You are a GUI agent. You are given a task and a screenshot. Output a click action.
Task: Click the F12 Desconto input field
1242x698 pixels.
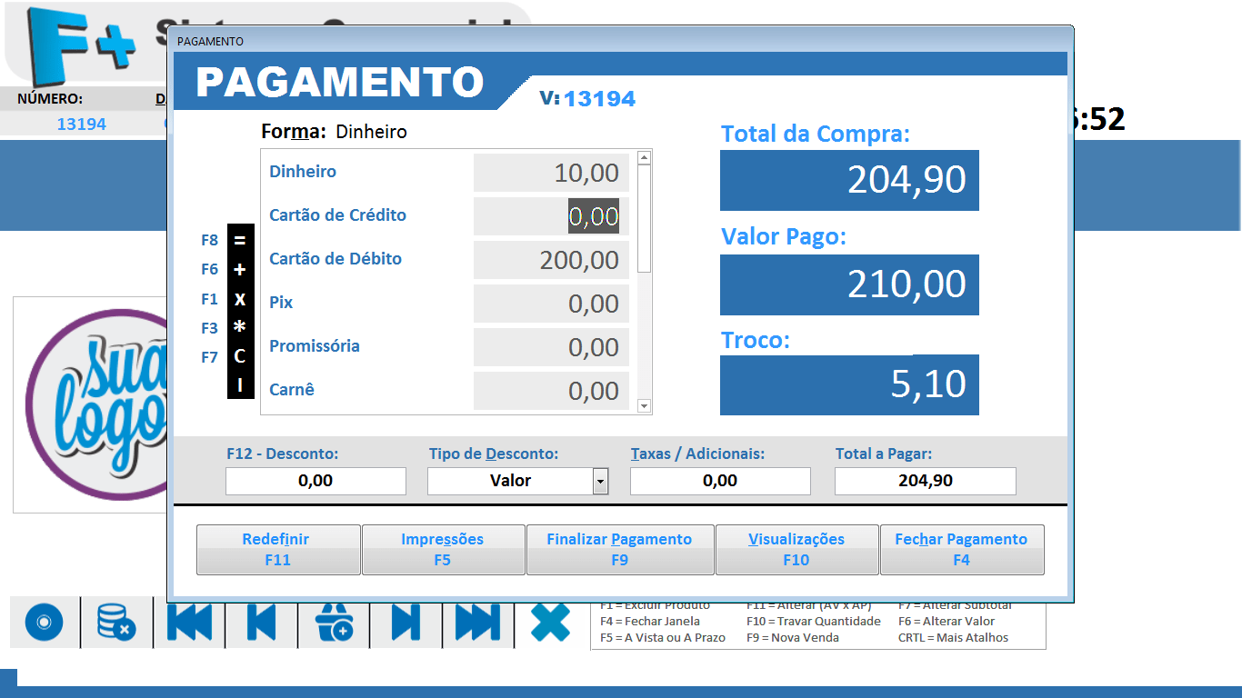click(x=316, y=481)
